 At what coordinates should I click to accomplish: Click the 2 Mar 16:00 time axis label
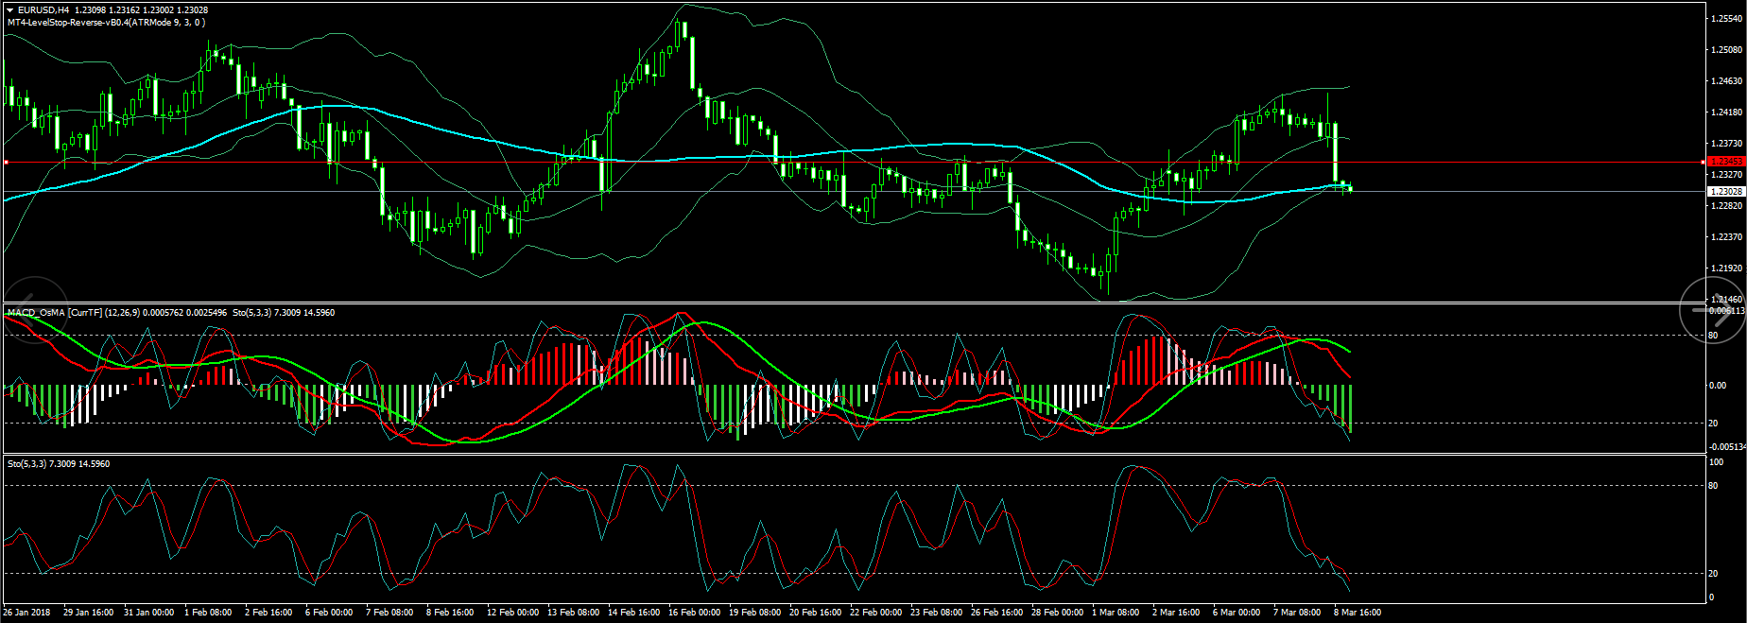coord(1176,613)
